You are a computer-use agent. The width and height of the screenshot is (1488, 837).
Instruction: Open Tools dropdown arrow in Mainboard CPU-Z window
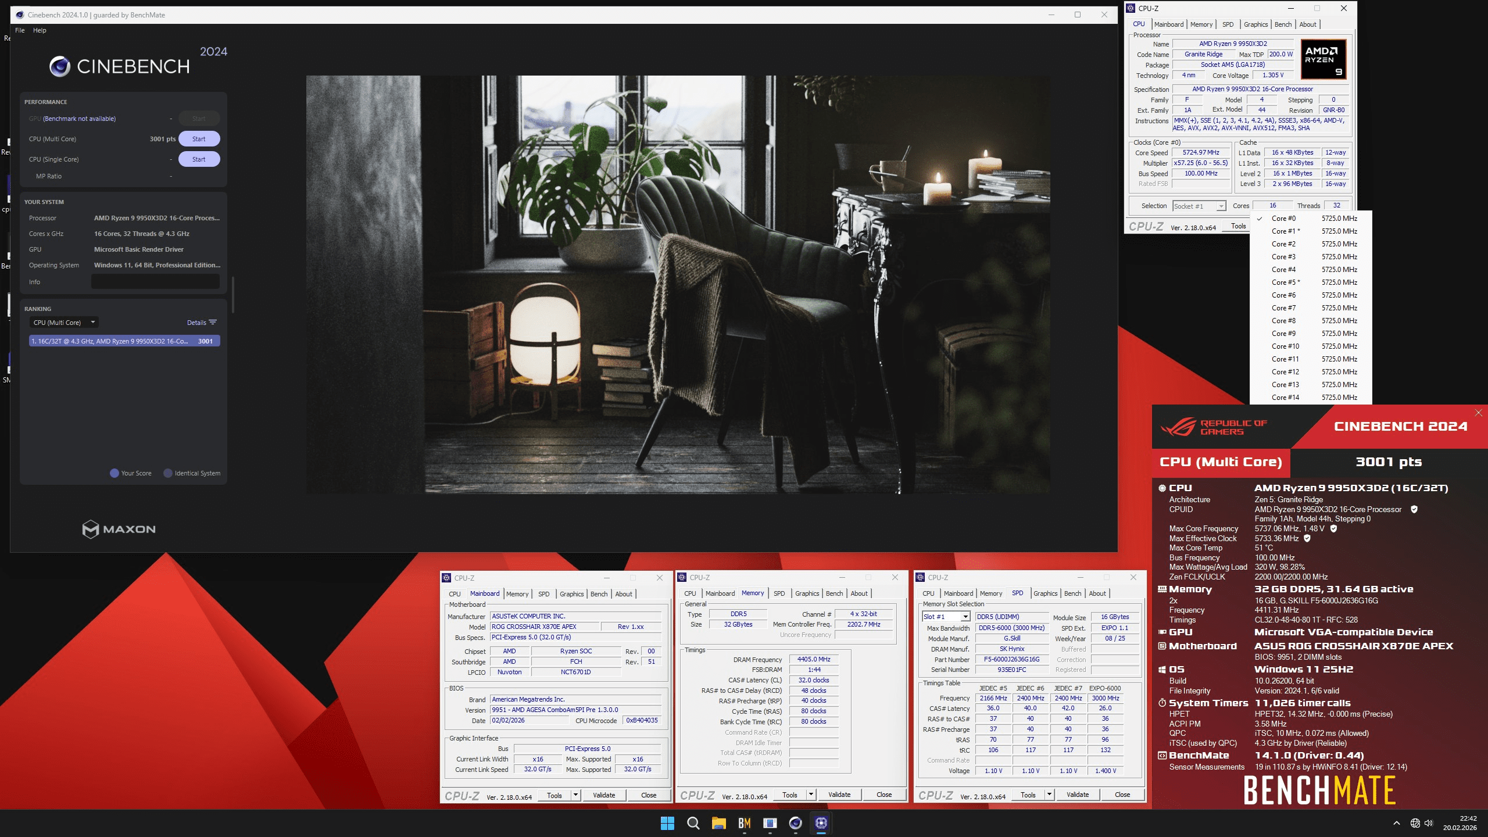(575, 795)
